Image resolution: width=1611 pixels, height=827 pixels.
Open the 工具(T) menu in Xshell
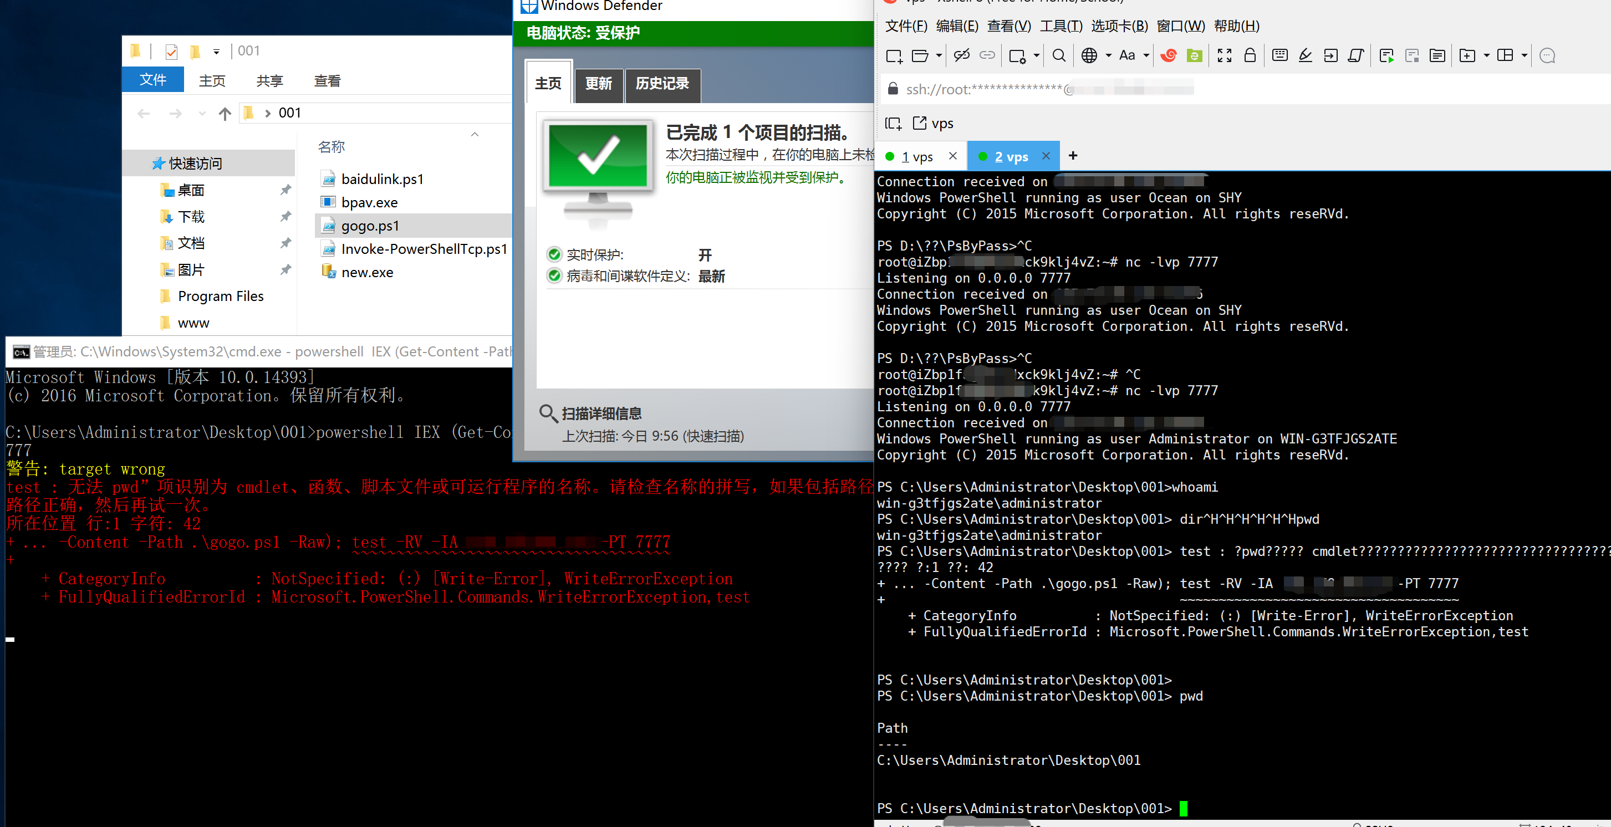(1061, 26)
